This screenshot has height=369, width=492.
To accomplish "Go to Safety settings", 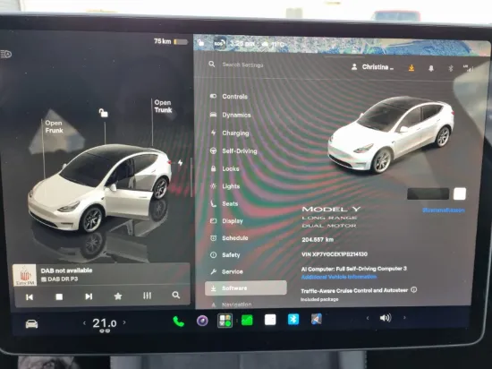I will point(231,255).
